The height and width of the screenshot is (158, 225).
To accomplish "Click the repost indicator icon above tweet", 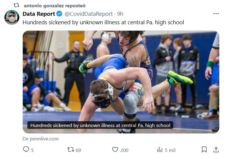I will point(16,5).
